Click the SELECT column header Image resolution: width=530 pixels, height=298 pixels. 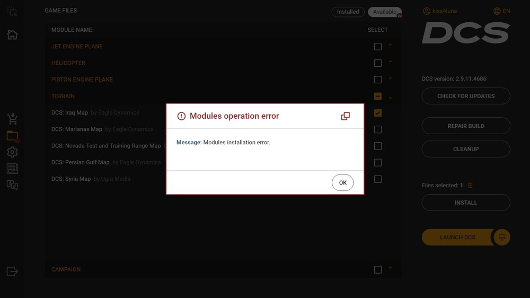377,30
